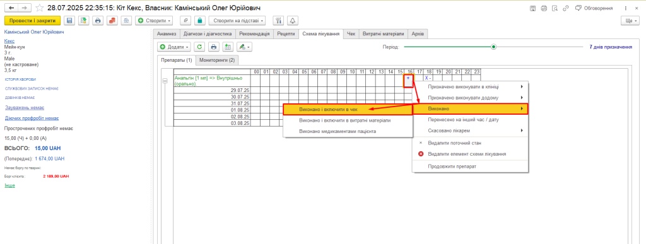The image size is (646, 244).
Task: Go back with the left arrow button
Action: [x=11, y=8]
